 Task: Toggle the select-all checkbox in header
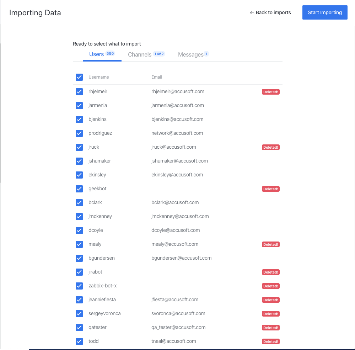[79, 77]
